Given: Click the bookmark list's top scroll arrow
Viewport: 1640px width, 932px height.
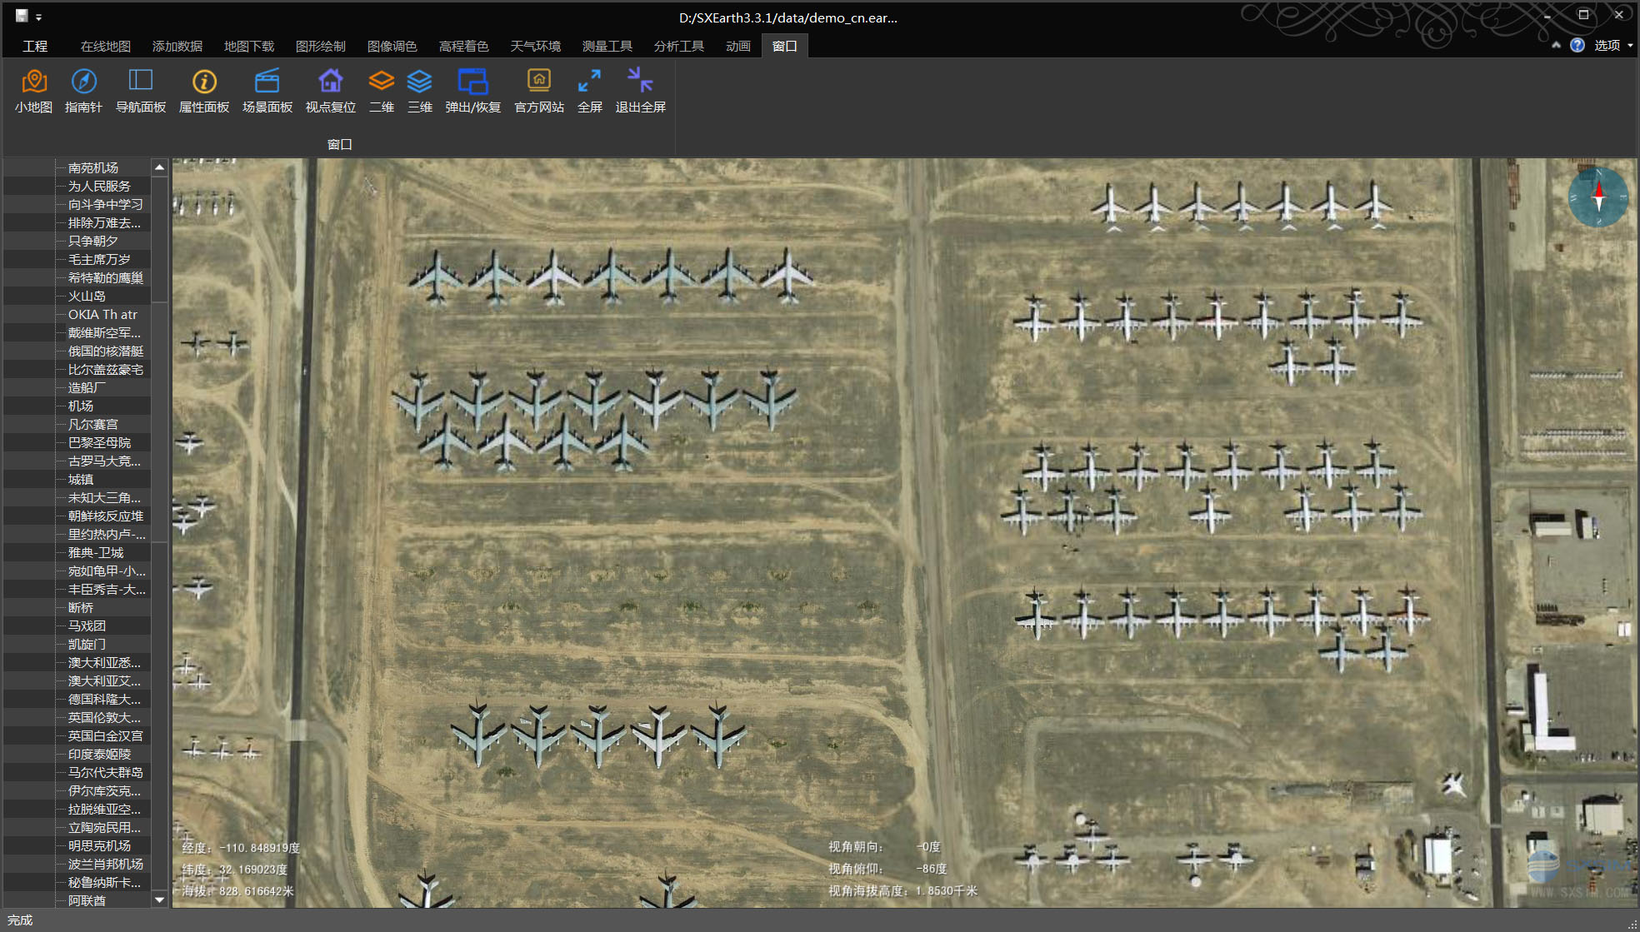Looking at the screenshot, I should 159,167.
